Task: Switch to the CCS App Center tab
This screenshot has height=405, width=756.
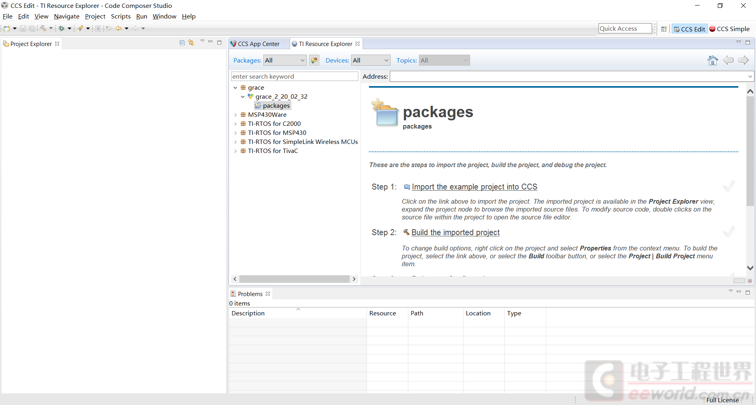Action: click(259, 44)
